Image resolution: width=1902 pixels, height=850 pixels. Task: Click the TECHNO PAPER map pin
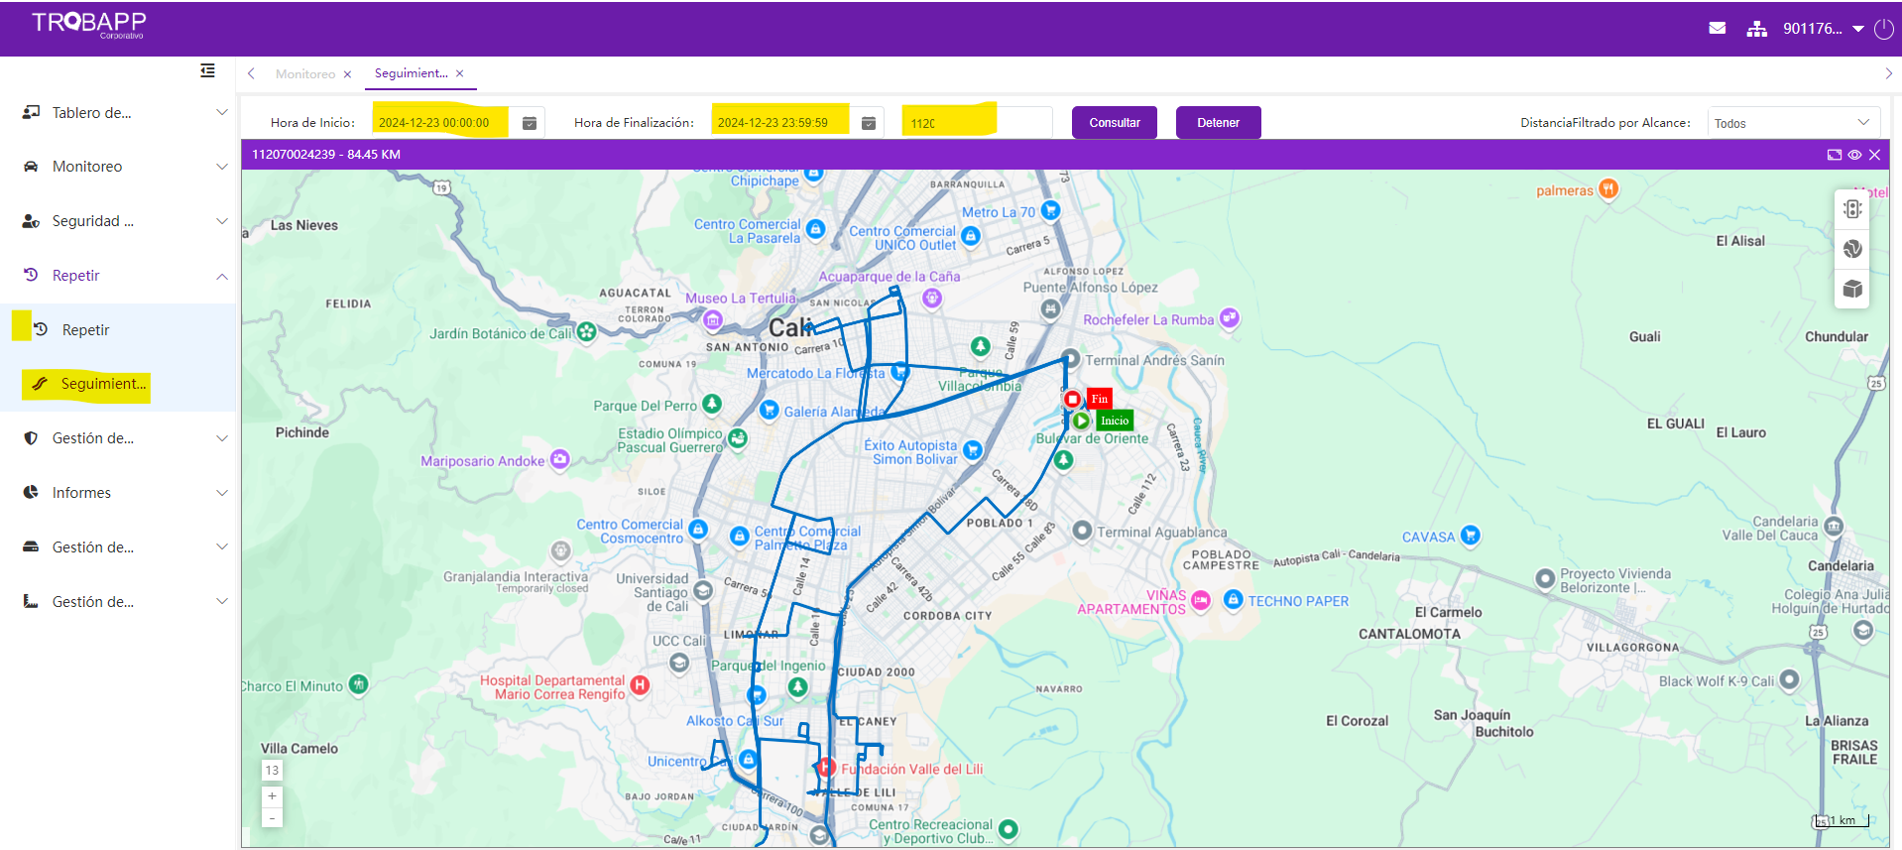(x=1233, y=600)
